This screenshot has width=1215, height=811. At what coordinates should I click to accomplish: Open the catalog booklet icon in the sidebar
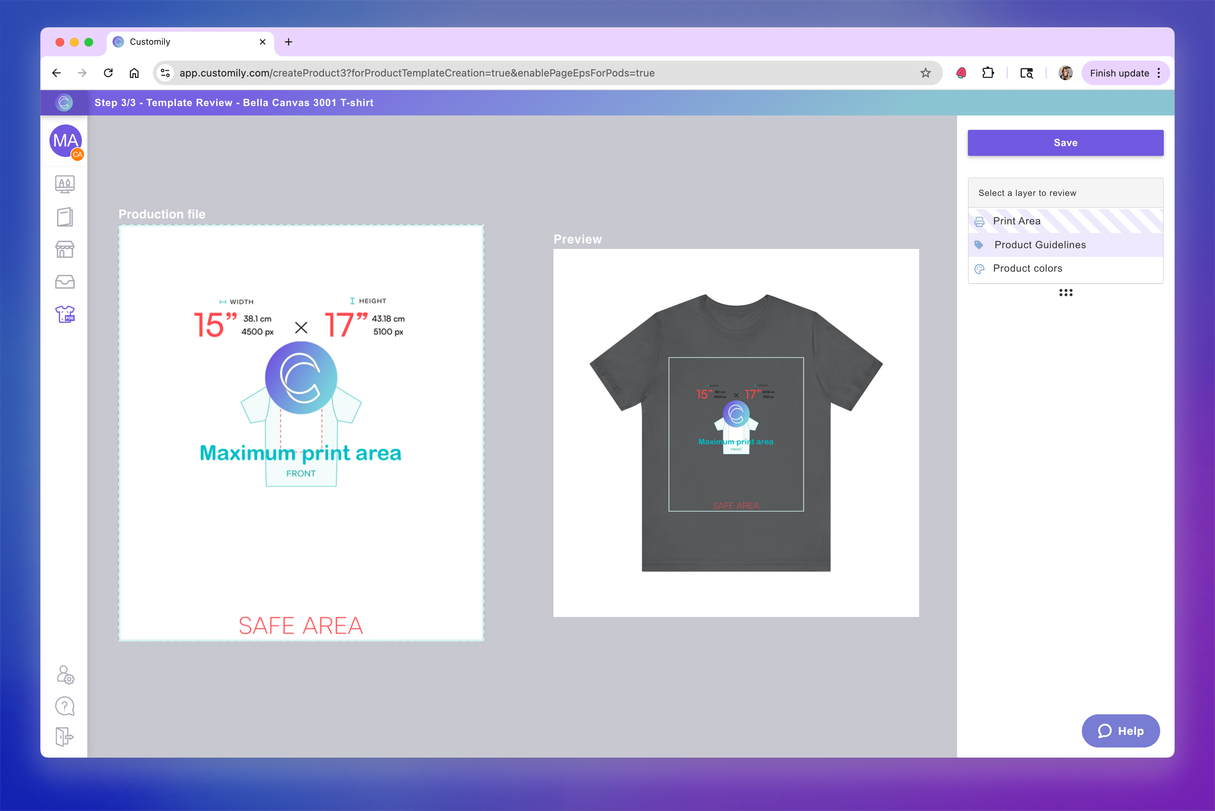point(64,217)
